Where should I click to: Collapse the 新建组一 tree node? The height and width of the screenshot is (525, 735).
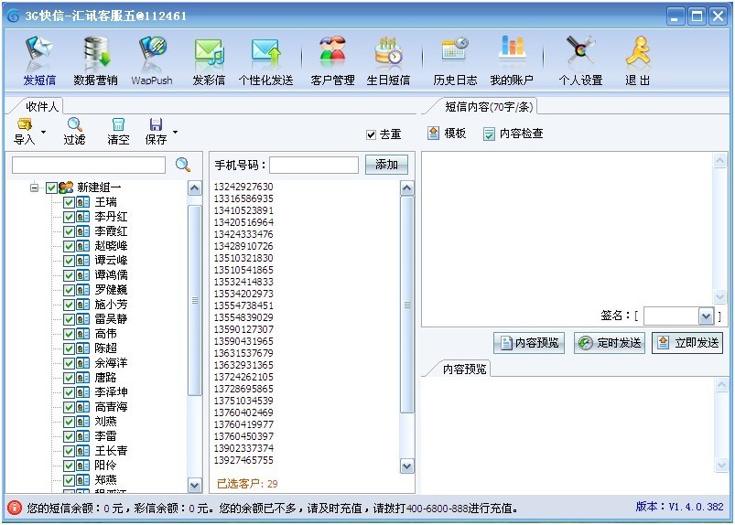(x=34, y=187)
